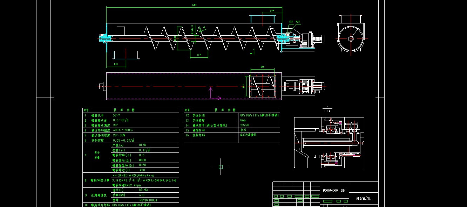This screenshot has width=467, height=207.
Task: Click the Ø600 screw diameter value
Action: coord(143,160)
